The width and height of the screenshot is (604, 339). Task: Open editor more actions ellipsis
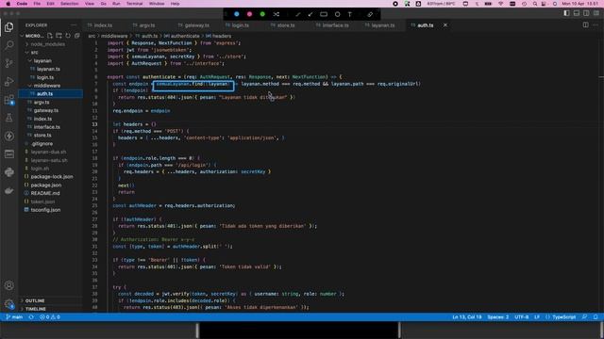(596, 25)
